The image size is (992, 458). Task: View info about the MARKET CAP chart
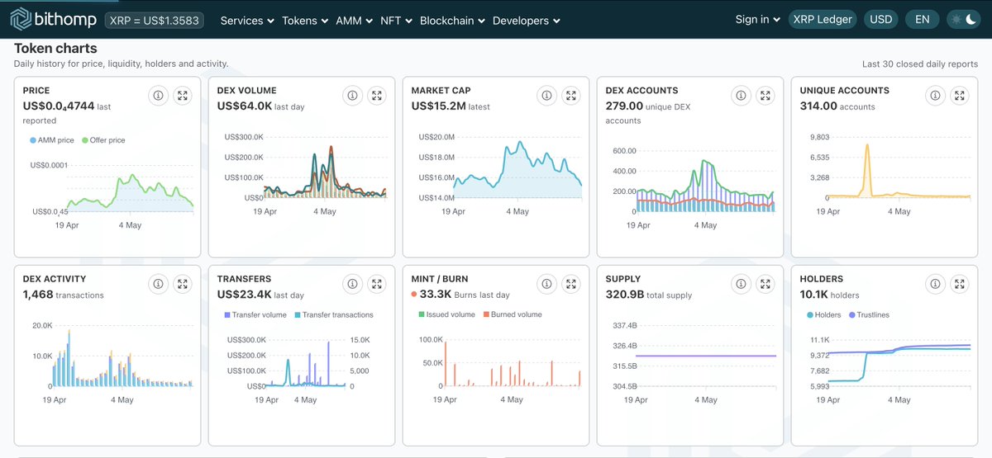pyautogui.click(x=546, y=96)
